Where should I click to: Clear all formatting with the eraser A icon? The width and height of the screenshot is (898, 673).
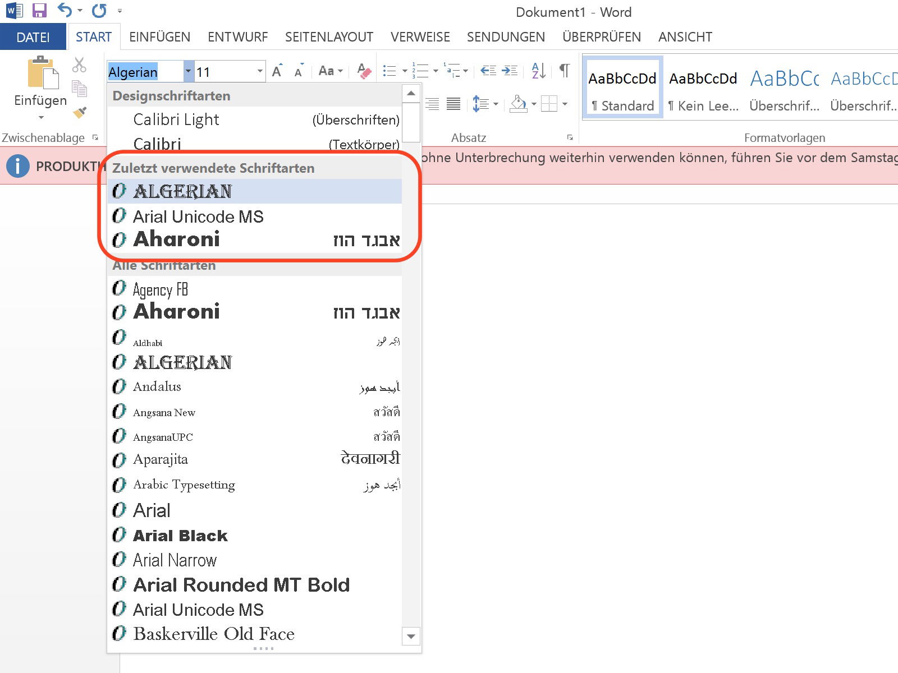(364, 71)
